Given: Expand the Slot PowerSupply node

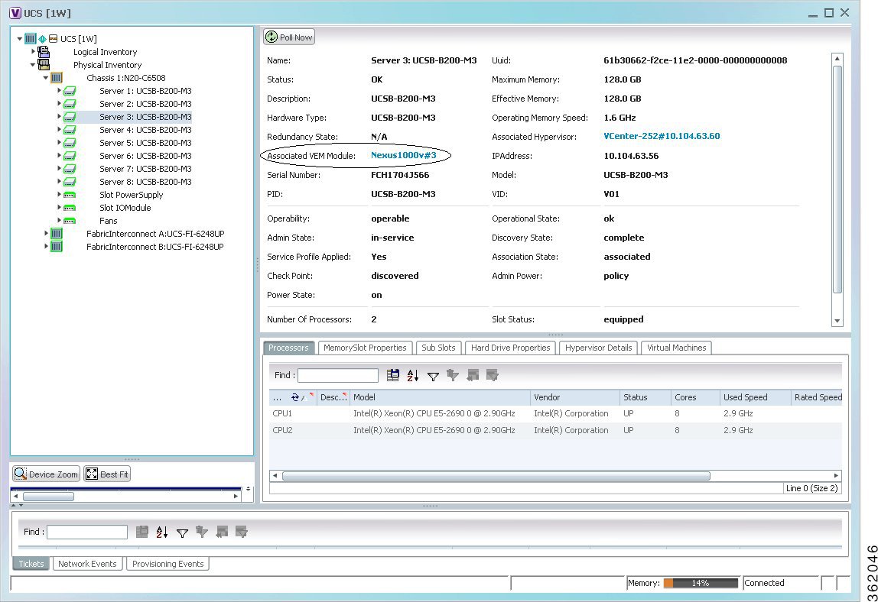Looking at the screenshot, I should [x=59, y=194].
